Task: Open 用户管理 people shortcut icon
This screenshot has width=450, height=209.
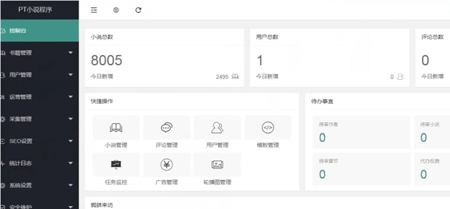Action: 217,128
